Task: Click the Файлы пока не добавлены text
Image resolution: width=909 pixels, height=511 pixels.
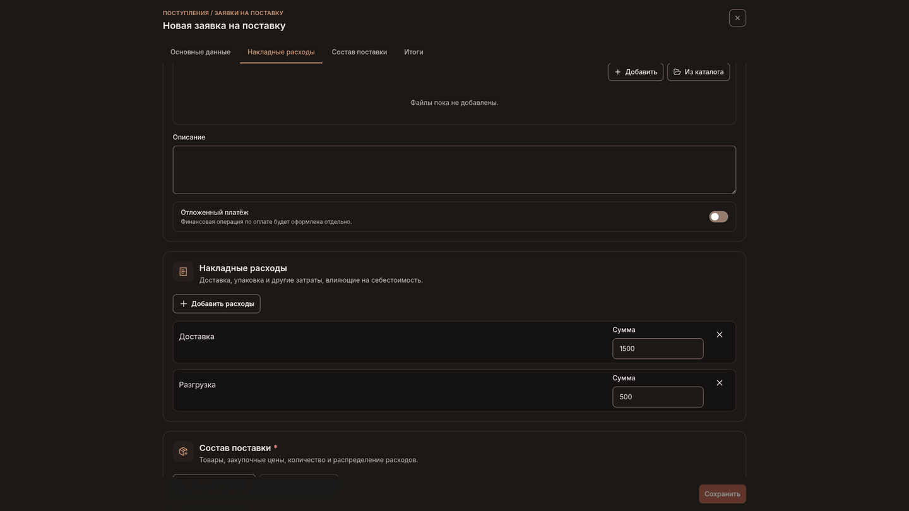Action: point(454,102)
